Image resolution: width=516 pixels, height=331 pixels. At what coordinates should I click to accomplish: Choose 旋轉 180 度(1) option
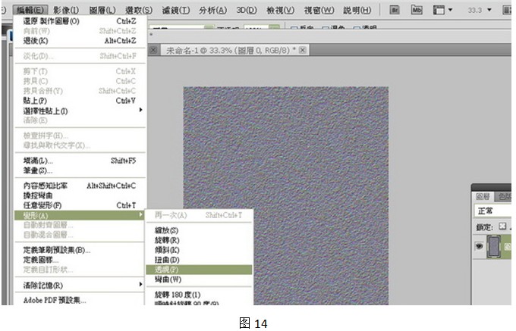point(199,295)
